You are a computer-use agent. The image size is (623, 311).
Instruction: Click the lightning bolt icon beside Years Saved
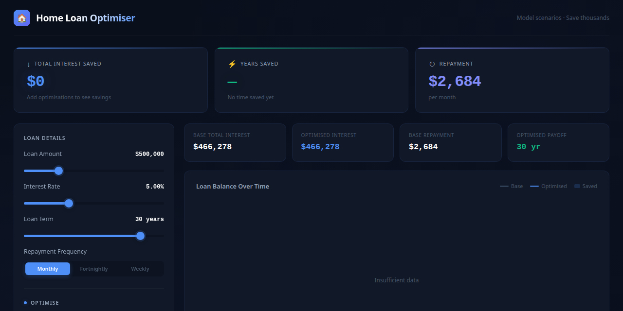232,64
